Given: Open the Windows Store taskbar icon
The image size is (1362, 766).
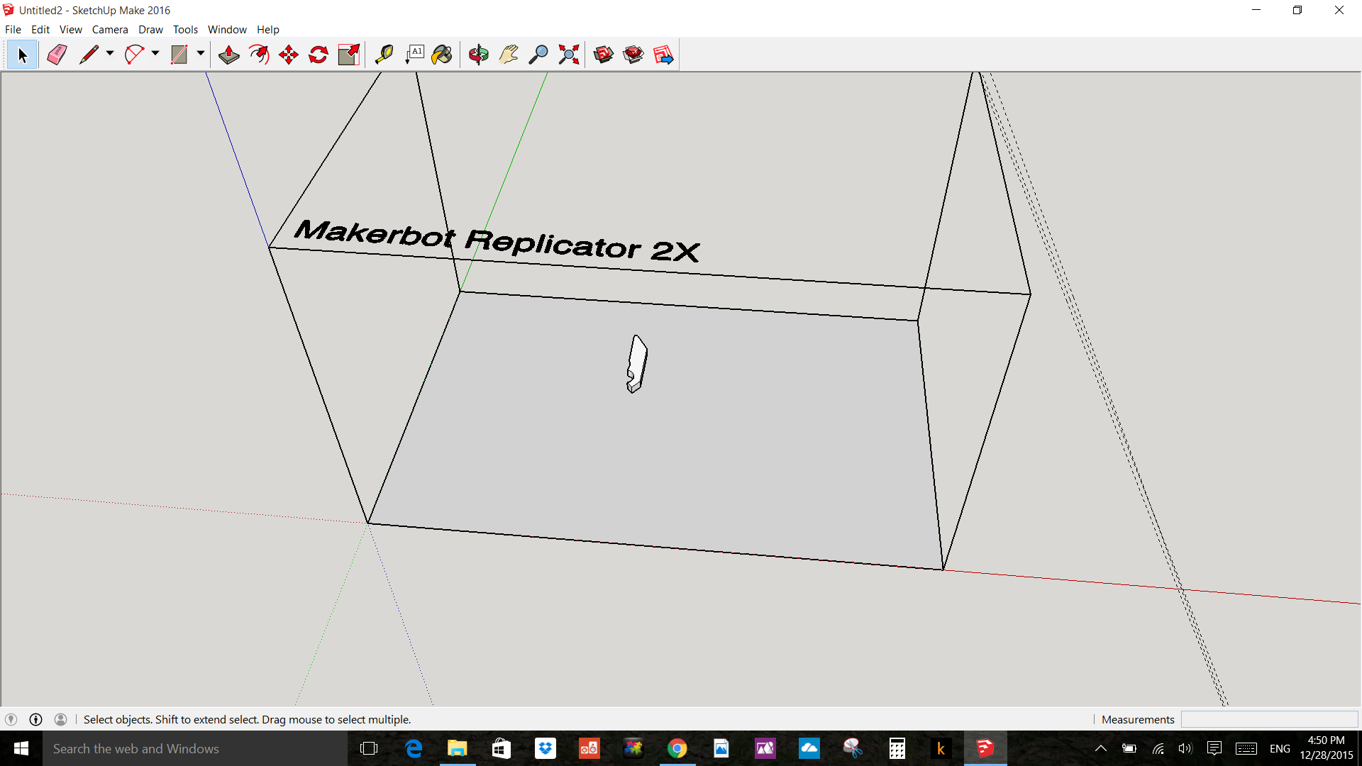Looking at the screenshot, I should 502,748.
